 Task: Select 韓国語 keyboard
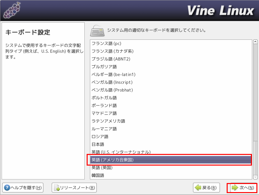coord(171,175)
